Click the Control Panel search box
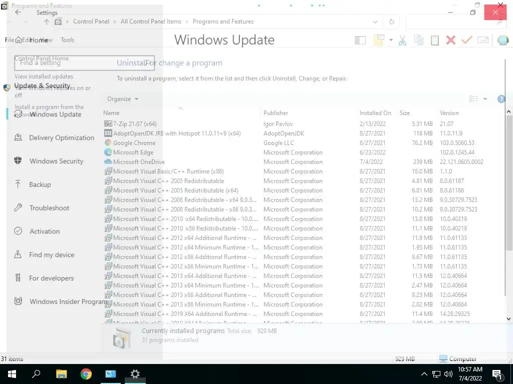513x384 pixels. point(455,22)
